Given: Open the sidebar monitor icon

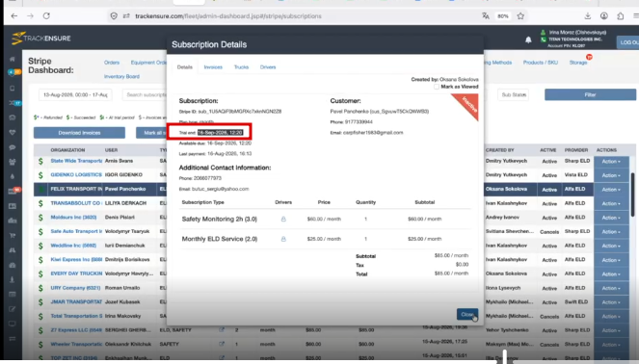Looking at the screenshot, I should 13,324.
